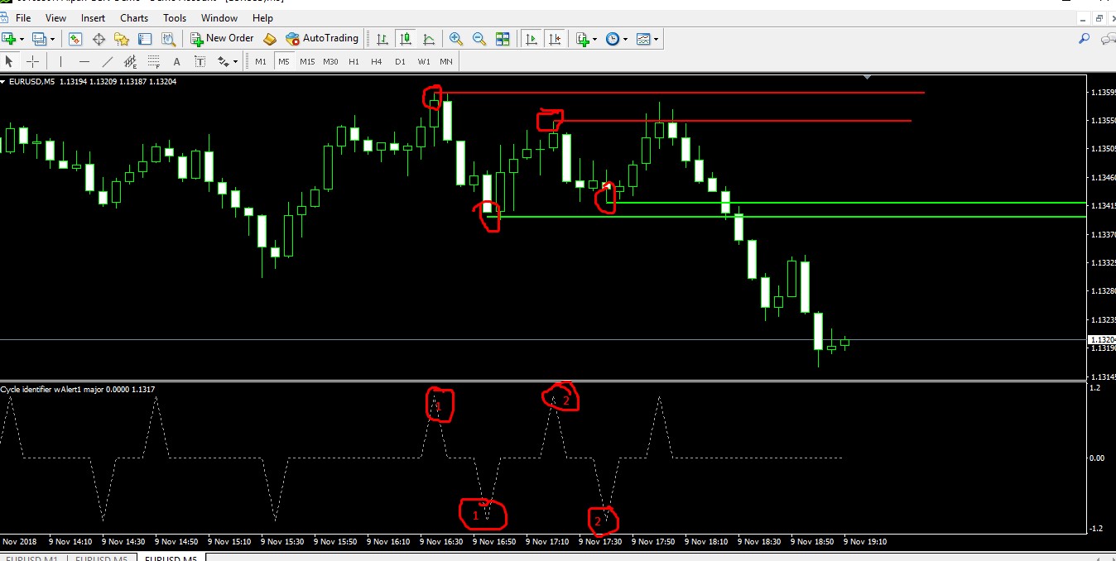Open the Templates icon
This screenshot has width=1116, height=561.
642,38
